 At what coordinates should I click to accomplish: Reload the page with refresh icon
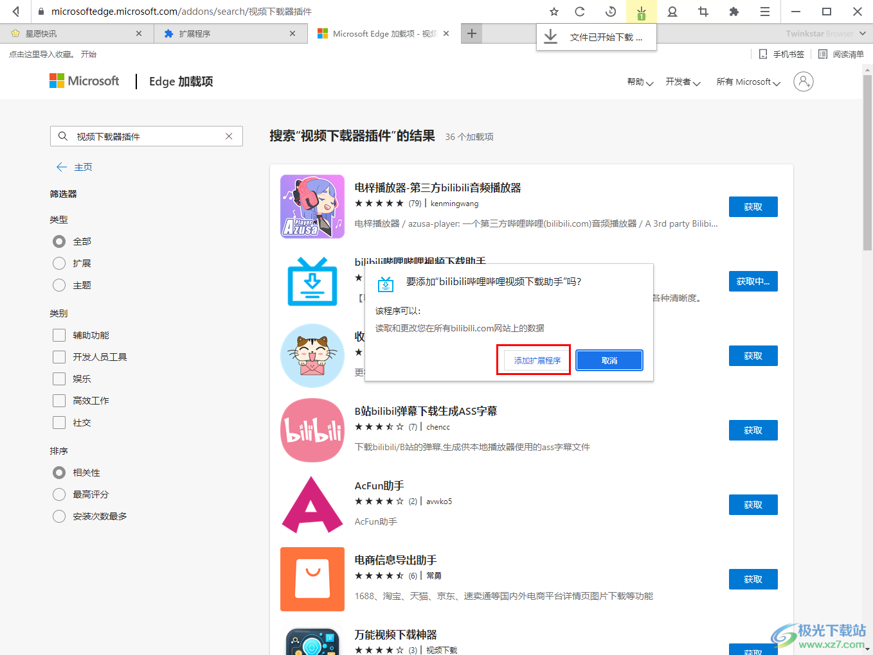coord(580,12)
